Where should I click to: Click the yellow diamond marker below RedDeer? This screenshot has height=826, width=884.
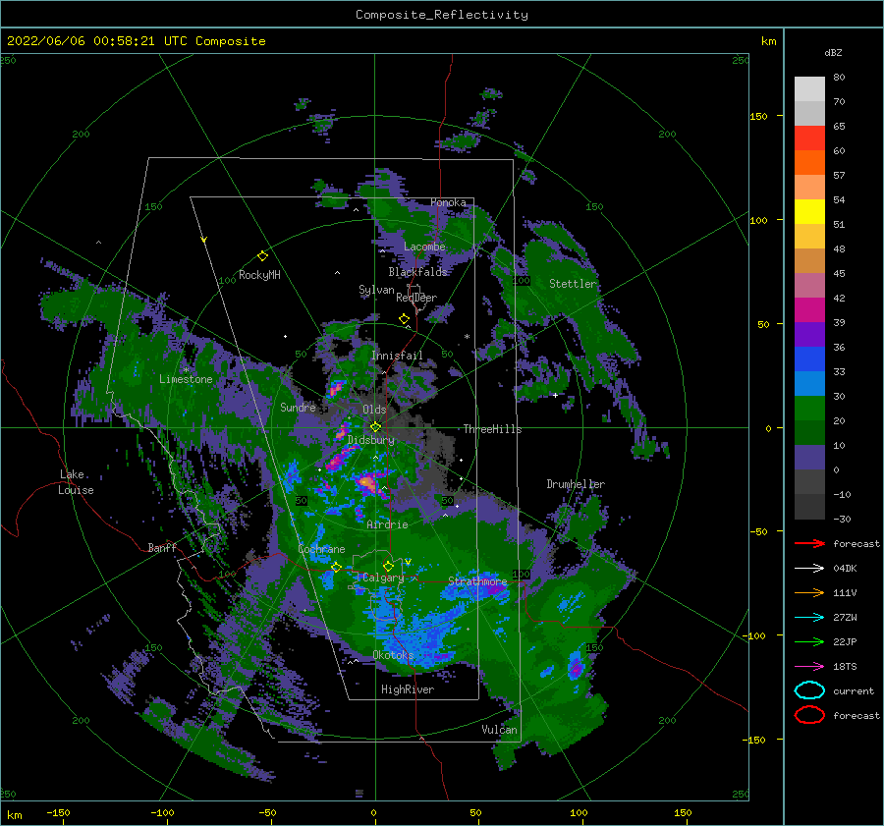tap(404, 318)
